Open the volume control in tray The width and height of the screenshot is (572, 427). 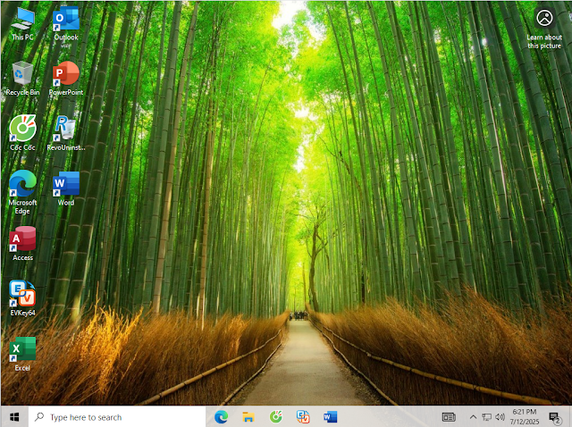(500, 417)
